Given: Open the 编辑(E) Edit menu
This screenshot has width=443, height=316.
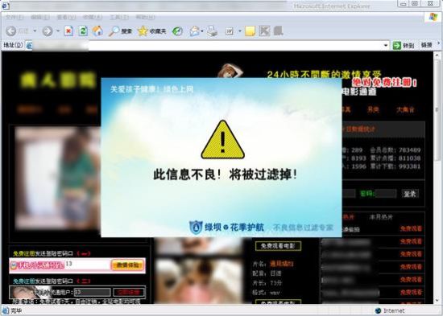Looking at the screenshot, I should (40, 17).
